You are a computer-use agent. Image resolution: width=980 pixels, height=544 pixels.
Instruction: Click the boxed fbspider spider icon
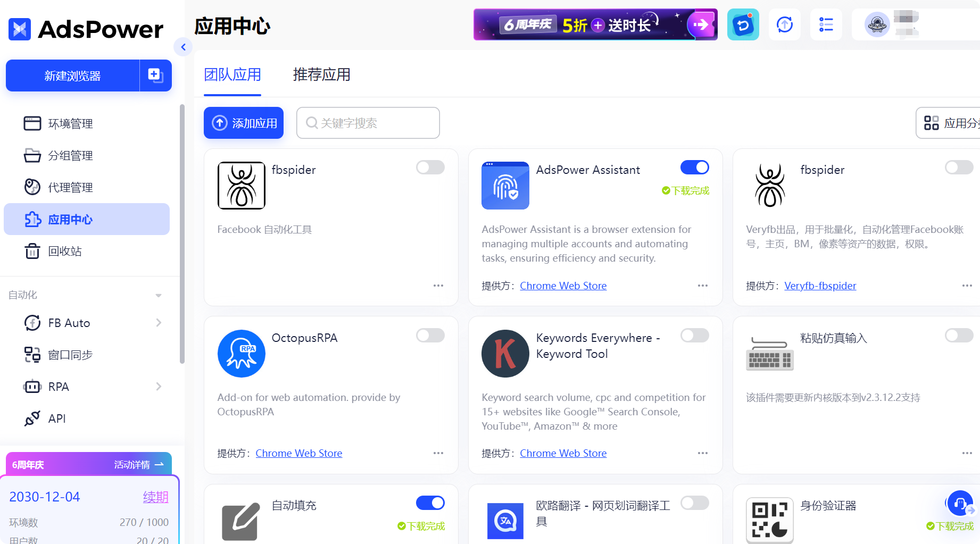tap(242, 186)
